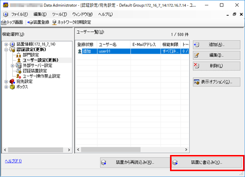Viewport: 245px width, 177px height.
Task: Click 装置から再読込み(R)... button
Action: (135, 162)
